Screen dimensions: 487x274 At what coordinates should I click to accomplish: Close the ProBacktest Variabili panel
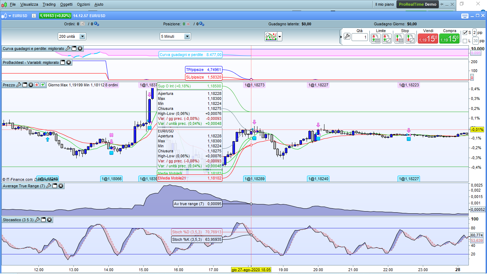click(68, 62)
